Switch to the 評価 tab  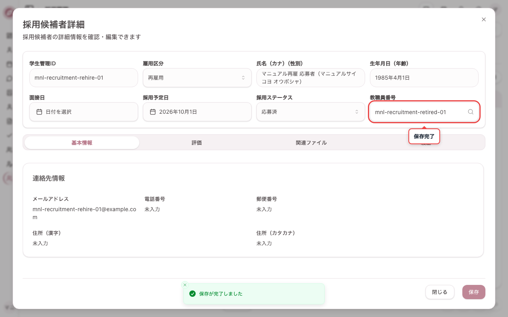click(197, 143)
